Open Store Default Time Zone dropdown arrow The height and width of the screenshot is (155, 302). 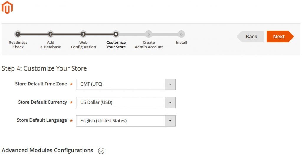pyautogui.click(x=170, y=84)
